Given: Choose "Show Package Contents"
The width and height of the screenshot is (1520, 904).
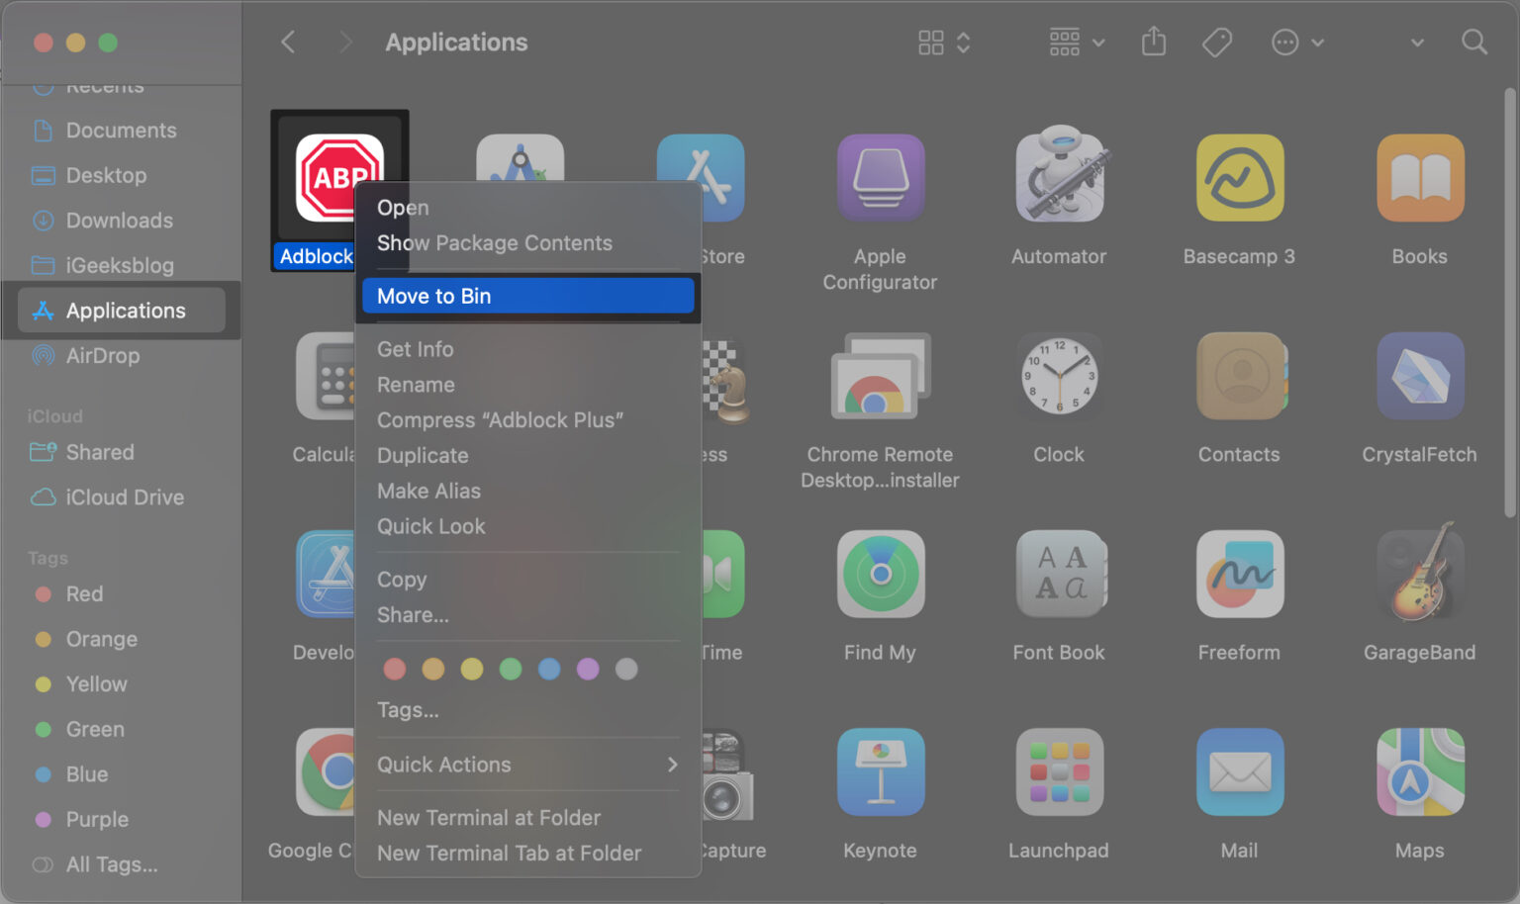Looking at the screenshot, I should coord(494,242).
